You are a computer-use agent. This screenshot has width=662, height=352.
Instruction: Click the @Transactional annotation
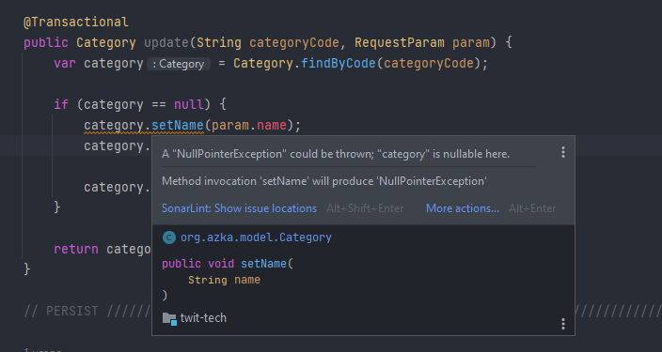click(76, 22)
